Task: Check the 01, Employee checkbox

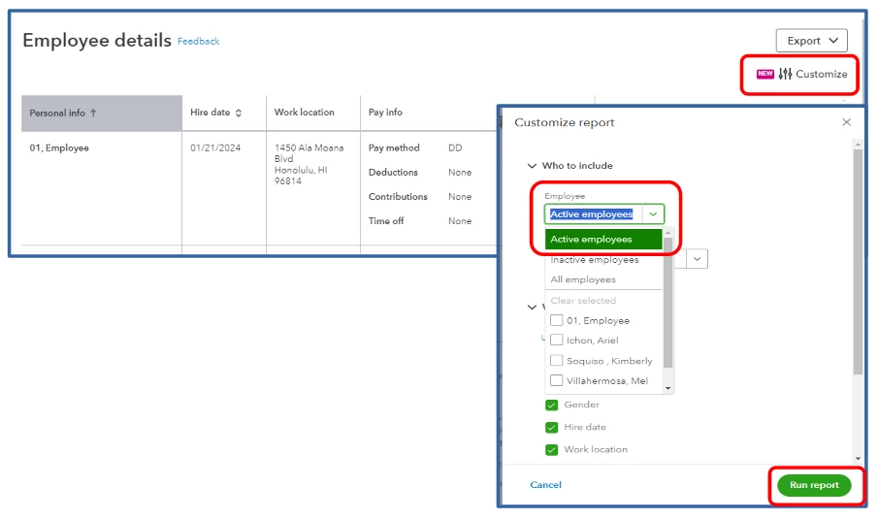Action: pos(557,320)
